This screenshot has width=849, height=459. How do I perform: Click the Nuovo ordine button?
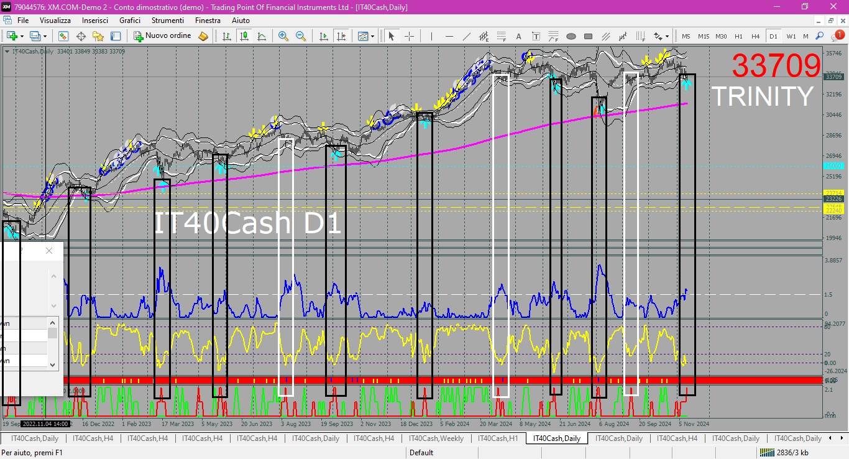163,36
